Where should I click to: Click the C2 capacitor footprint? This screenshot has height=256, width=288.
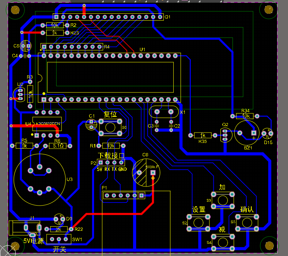point(171,126)
